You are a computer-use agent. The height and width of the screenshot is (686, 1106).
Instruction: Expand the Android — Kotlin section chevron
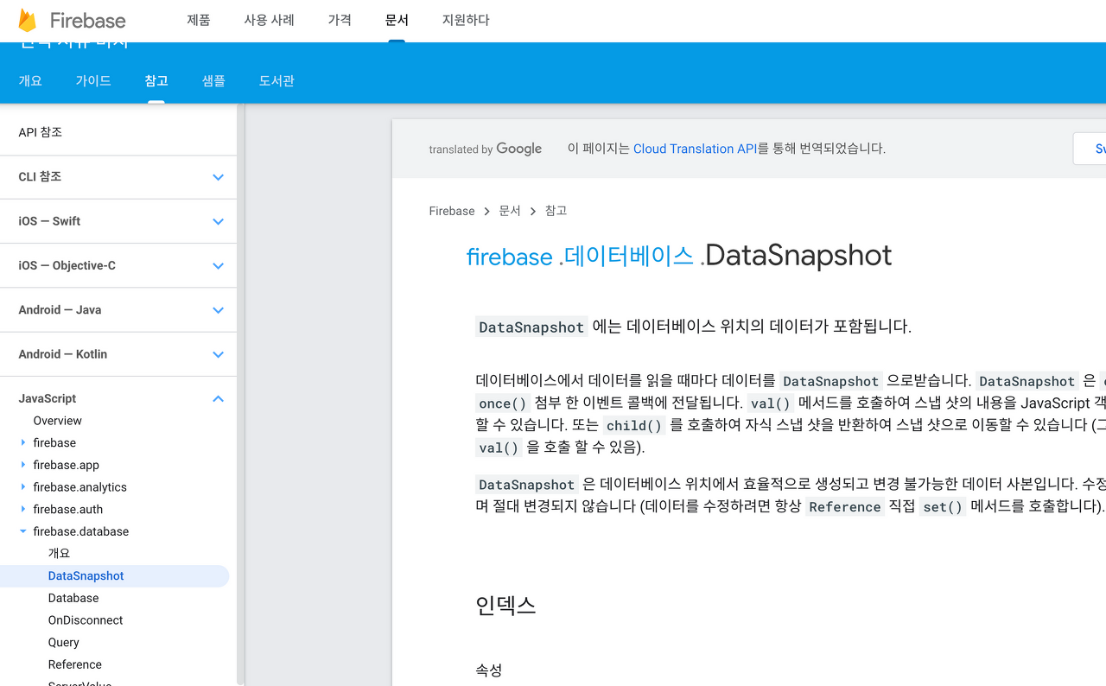click(x=218, y=354)
